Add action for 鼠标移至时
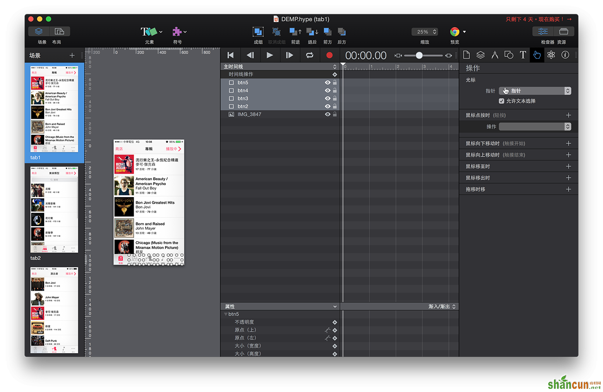The height and width of the screenshot is (392, 603). [568, 166]
